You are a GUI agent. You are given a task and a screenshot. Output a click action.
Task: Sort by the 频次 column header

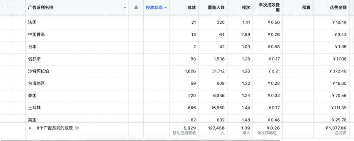[x=245, y=7]
